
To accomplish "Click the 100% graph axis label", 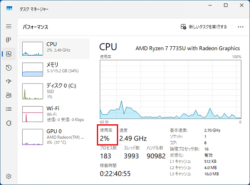I will pyautogui.click(x=237, y=57).
